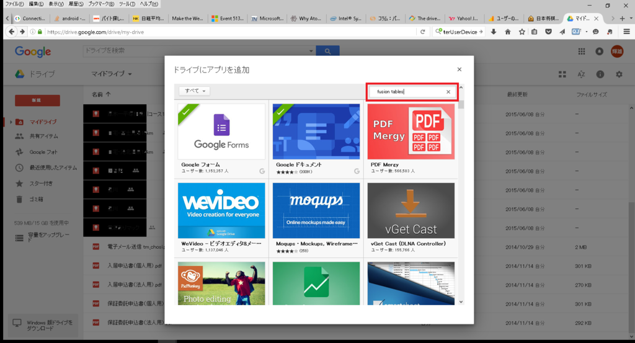Select マイドライブ in the sidebar
This screenshot has width=635, height=343.
pyautogui.click(x=43, y=122)
